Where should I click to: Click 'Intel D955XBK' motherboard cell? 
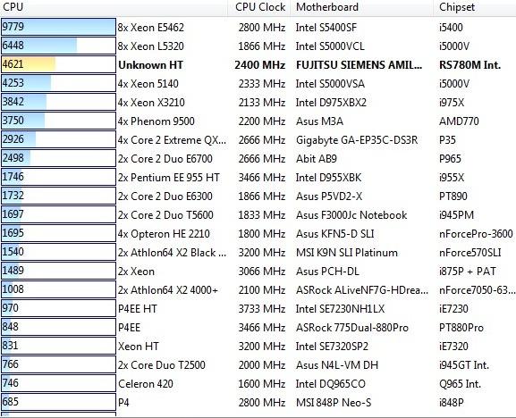328,177
